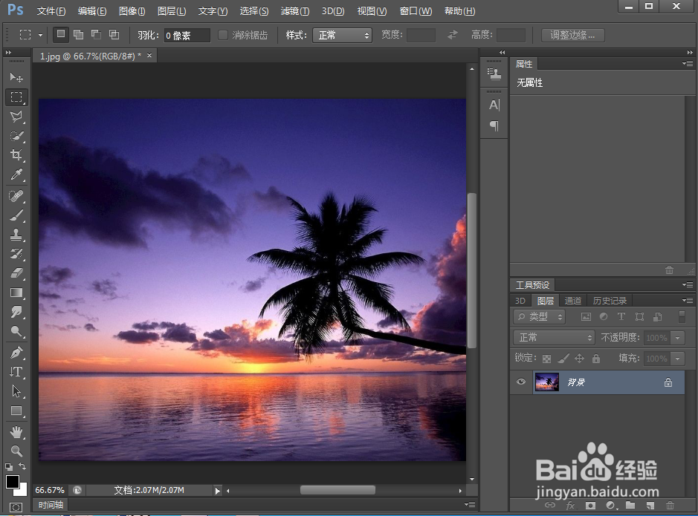Delete layer trash icon in Layers panel
The width and height of the screenshot is (698, 516).
(670, 506)
